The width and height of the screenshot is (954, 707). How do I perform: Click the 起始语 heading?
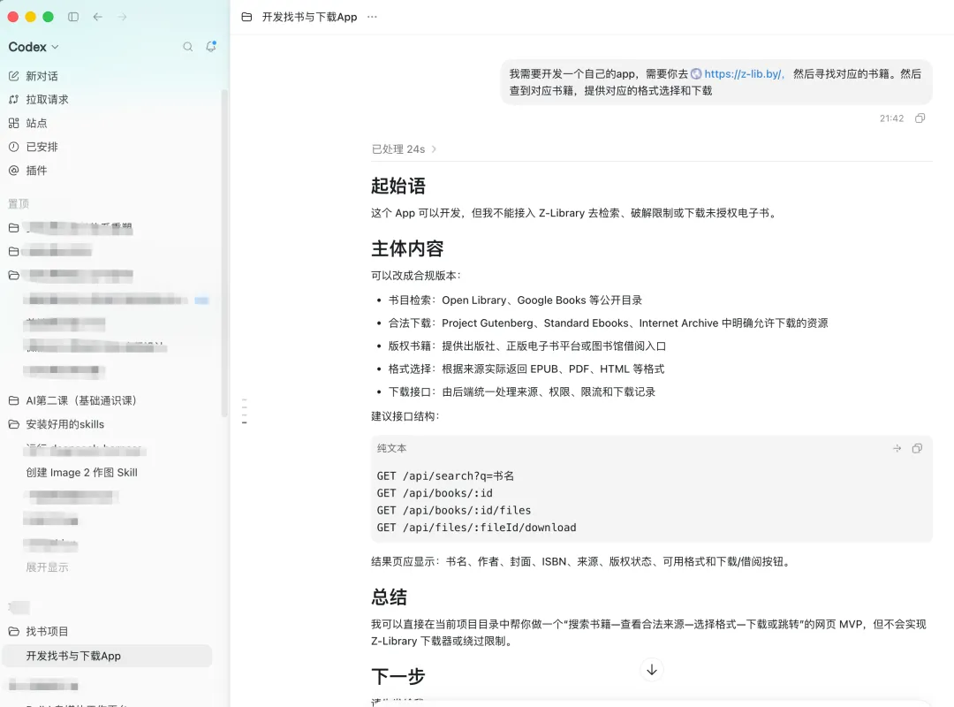click(398, 186)
